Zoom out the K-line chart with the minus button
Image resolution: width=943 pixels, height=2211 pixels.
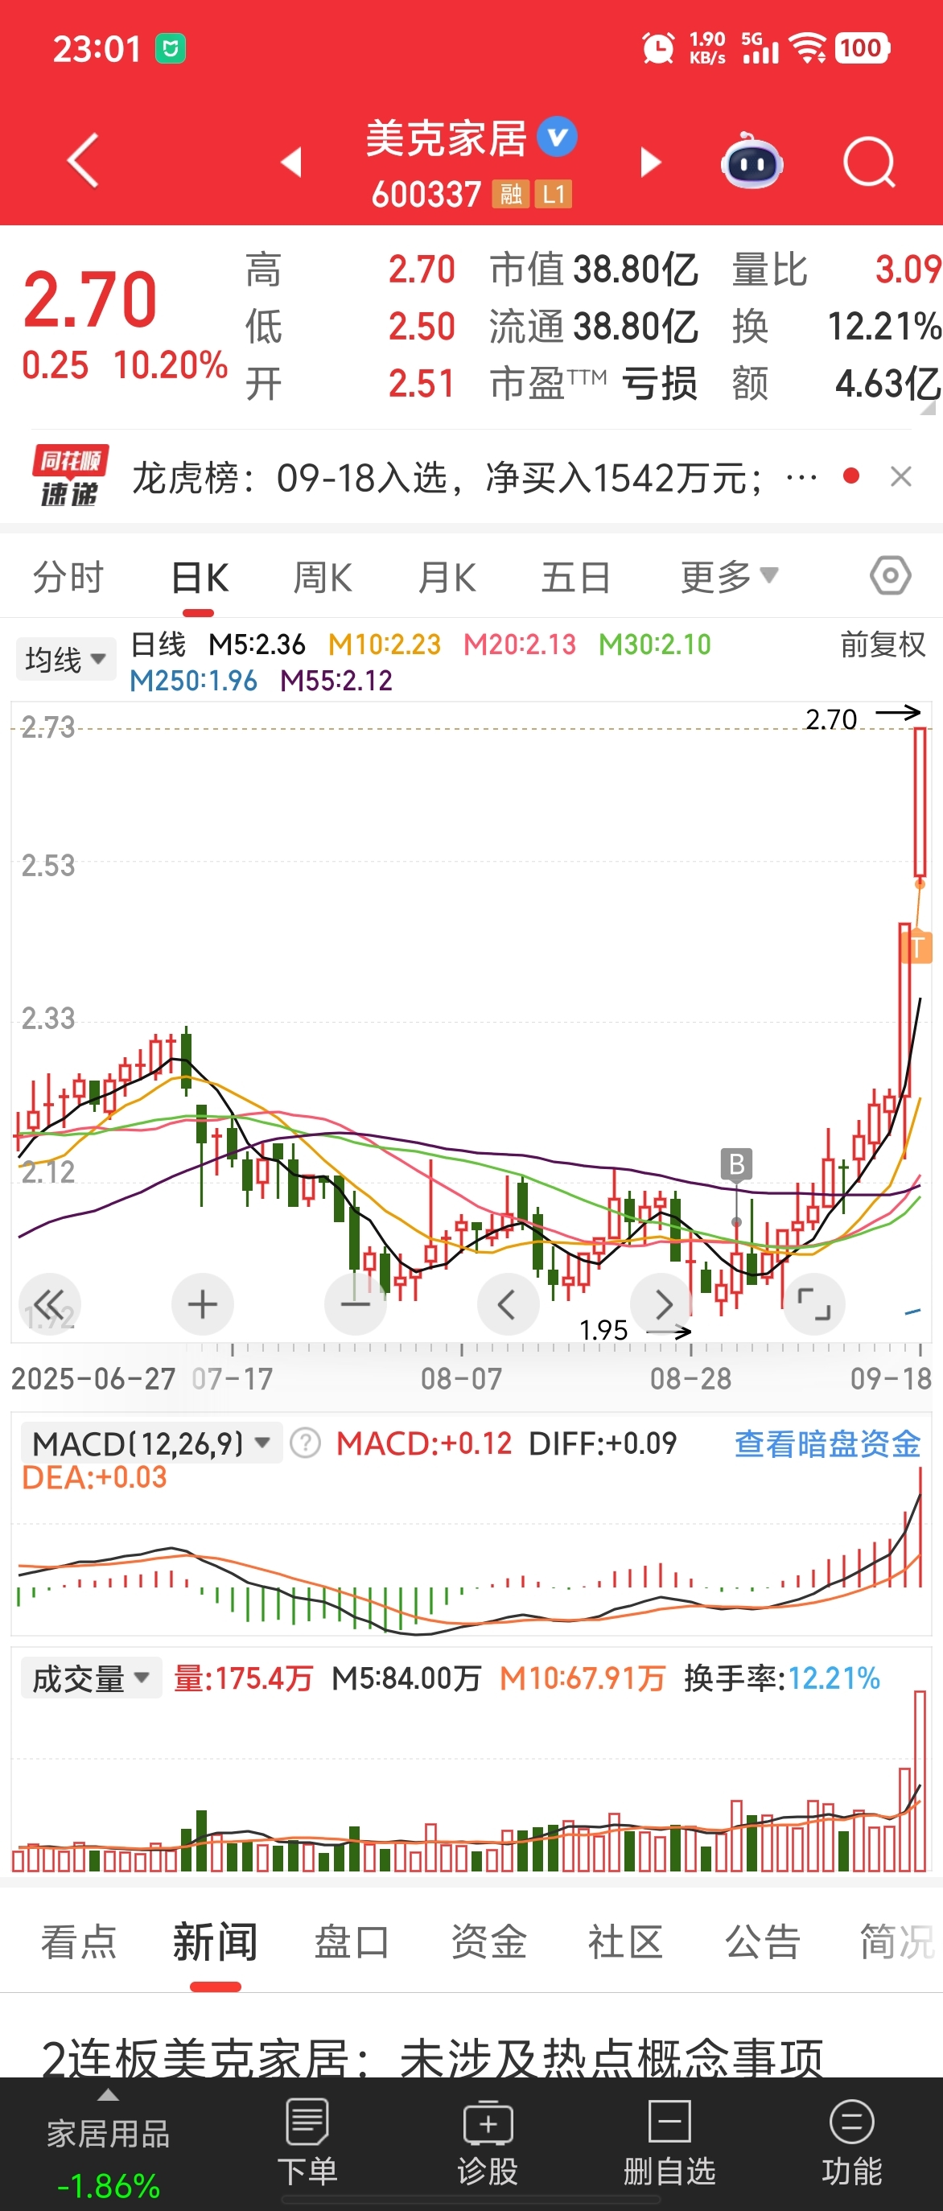click(x=355, y=1304)
